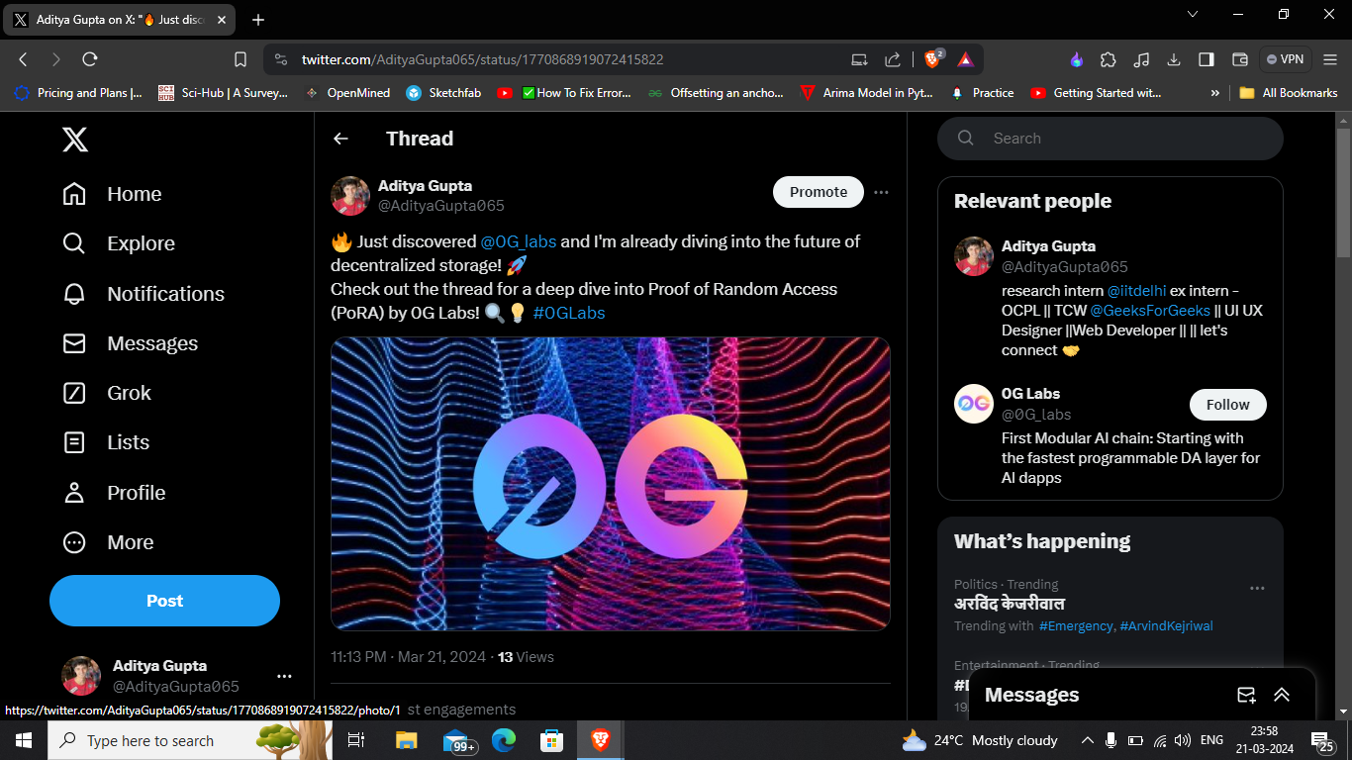This screenshot has width=1352, height=760.
Task: Open the taskbar Task View icon
Action: [357, 740]
